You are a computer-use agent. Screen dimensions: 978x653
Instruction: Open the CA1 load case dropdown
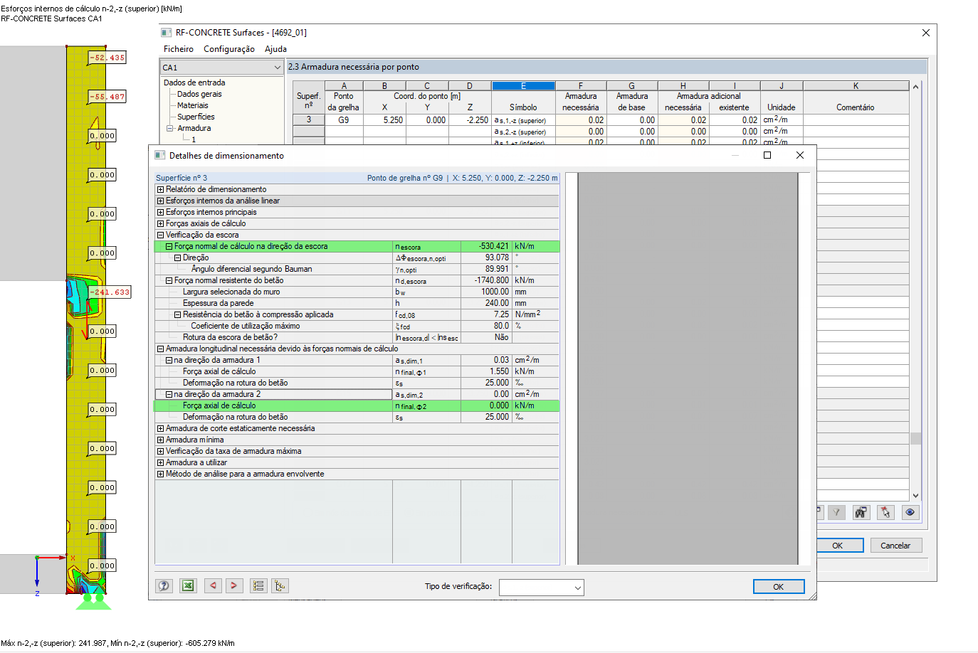click(x=277, y=68)
